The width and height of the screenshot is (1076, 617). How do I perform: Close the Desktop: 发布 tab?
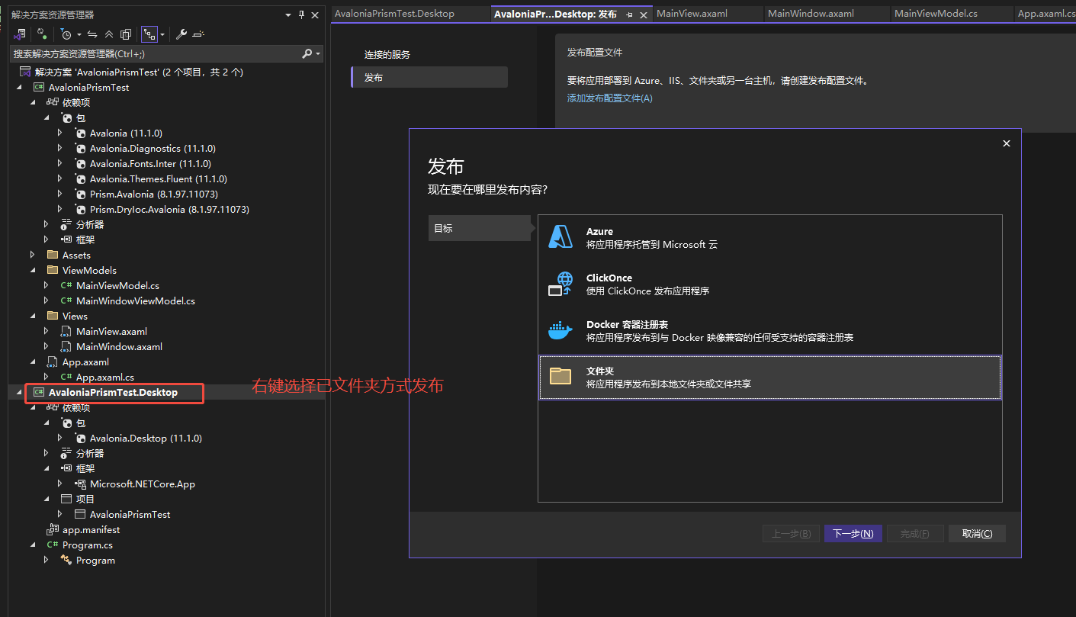644,14
